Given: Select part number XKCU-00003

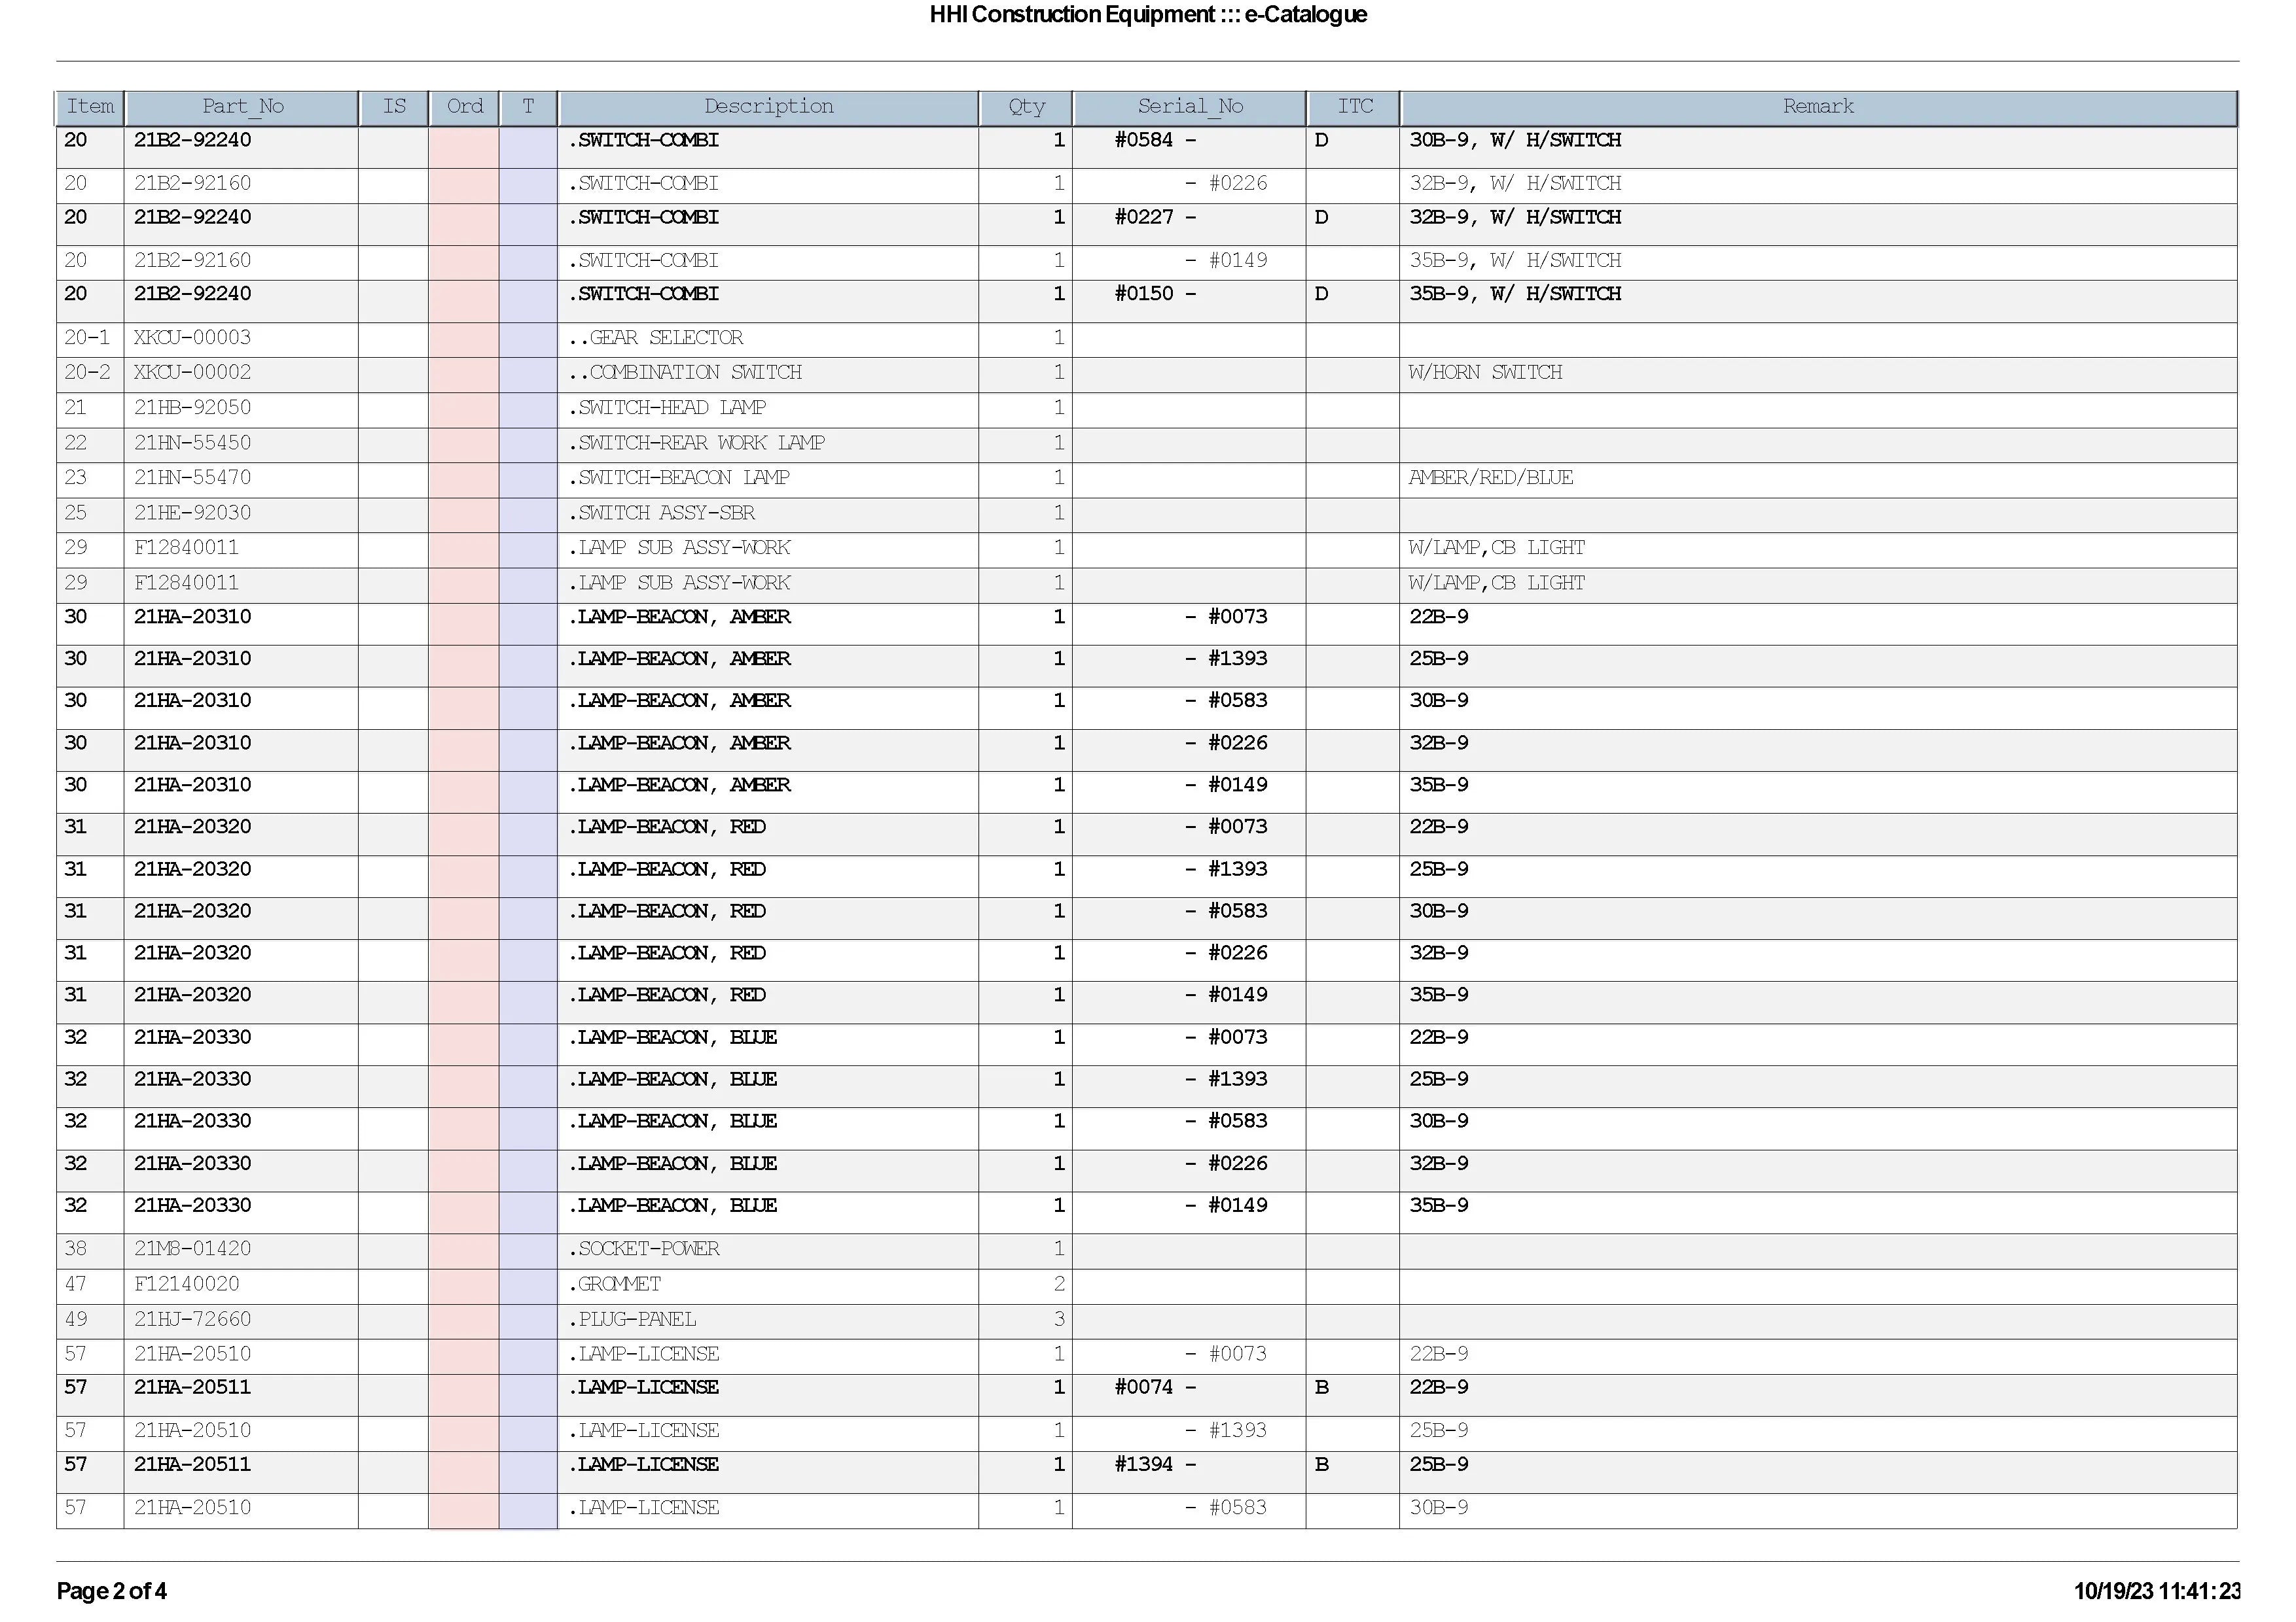Looking at the screenshot, I should pos(192,337).
